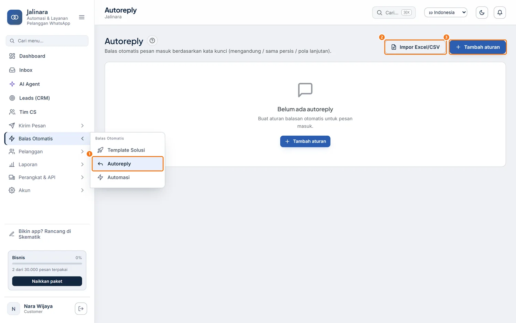Click the Bisnis usage progress bar
The image size is (516, 323).
point(47,263)
